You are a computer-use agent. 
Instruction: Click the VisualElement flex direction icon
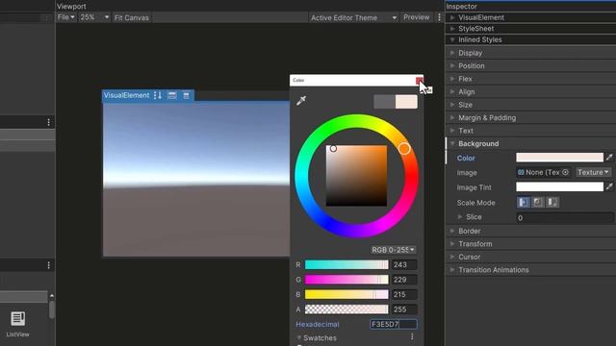[158, 95]
